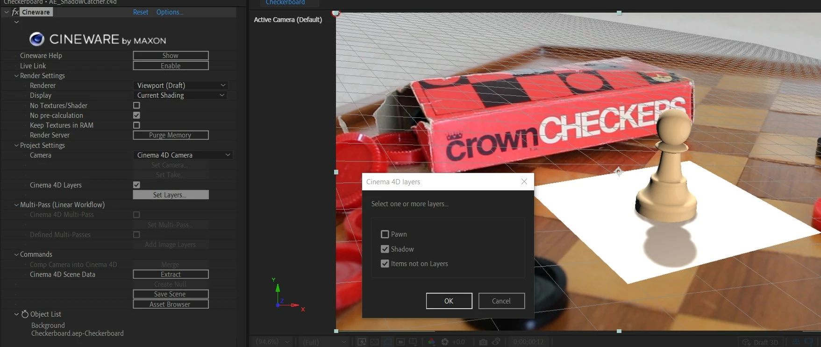Uncheck Items not on Layers checkbox
This screenshot has height=347, width=821.
pyautogui.click(x=385, y=264)
